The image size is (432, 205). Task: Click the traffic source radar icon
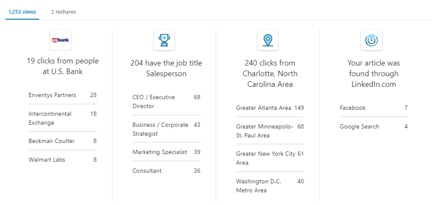(371, 40)
